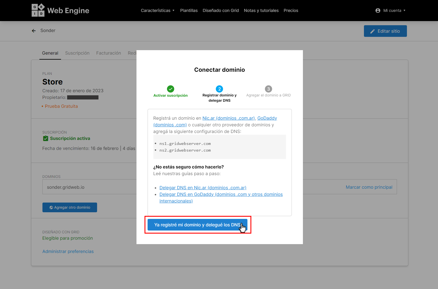Click Ya registré mi dominio button
The height and width of the screenshot is (289, 438).
click(x=197, y=225)
